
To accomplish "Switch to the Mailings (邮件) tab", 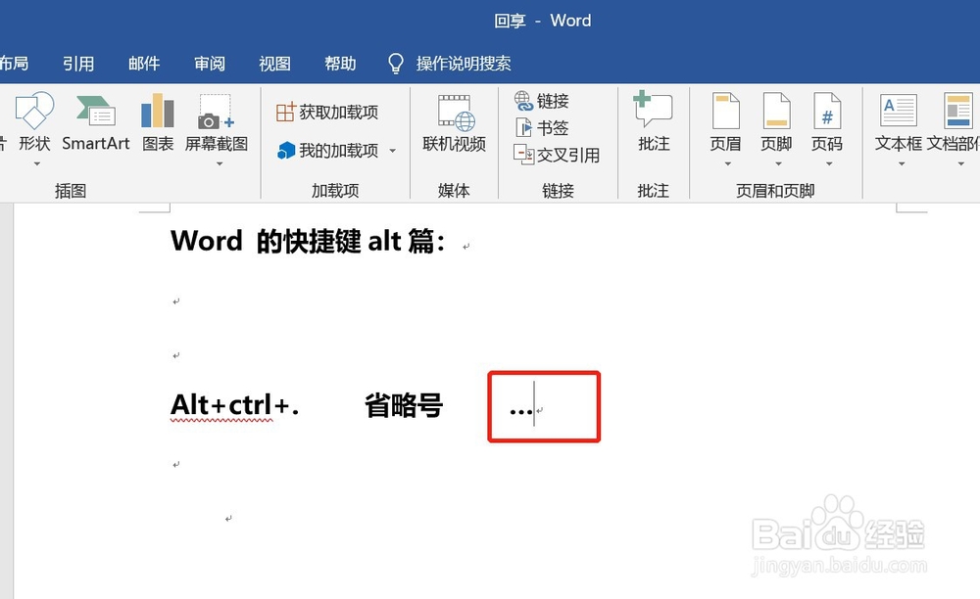I will coord(144,63).
